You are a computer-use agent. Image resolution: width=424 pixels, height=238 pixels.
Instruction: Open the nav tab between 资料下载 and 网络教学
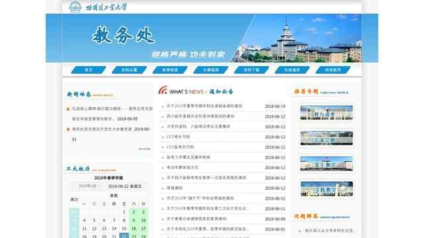[x=292, y=70]
